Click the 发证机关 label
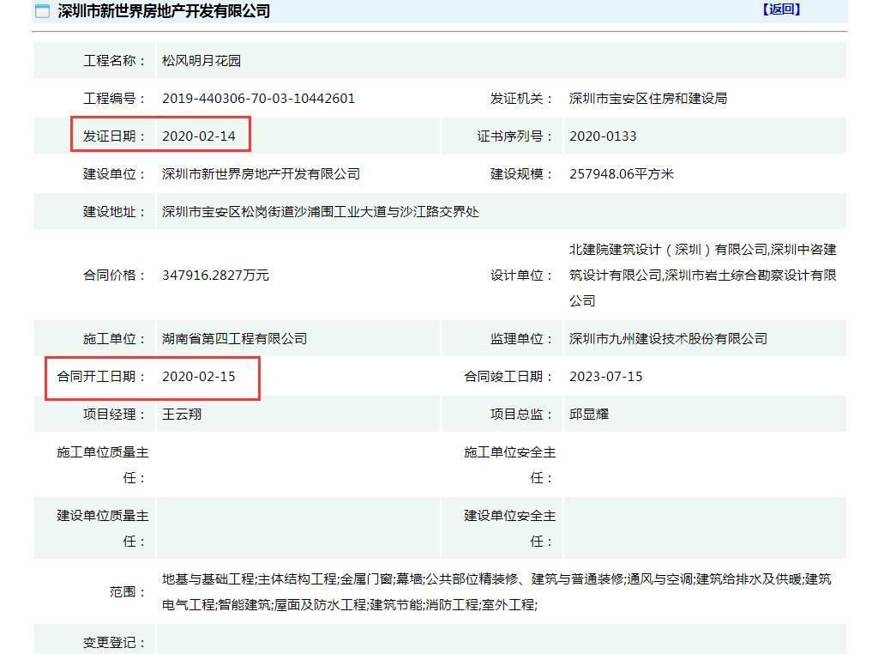872x654 pixels. (x=521, y=99)
